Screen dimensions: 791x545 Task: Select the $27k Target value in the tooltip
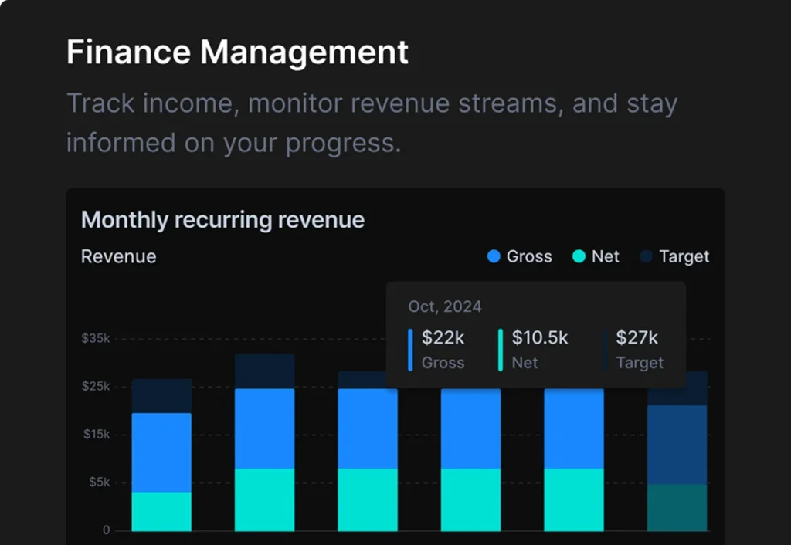pyautogui.click(x=637, y=337)
